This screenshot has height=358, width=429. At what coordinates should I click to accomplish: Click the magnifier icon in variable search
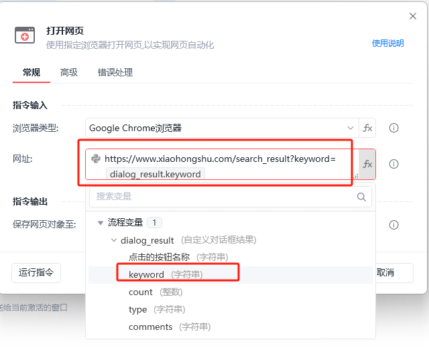click(x=361, y=197)
